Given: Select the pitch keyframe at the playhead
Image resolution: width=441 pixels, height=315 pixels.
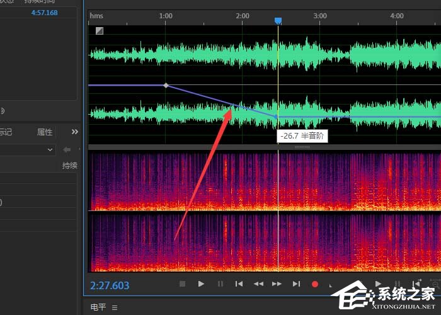Looking at the screenshot, I should 276,117.
